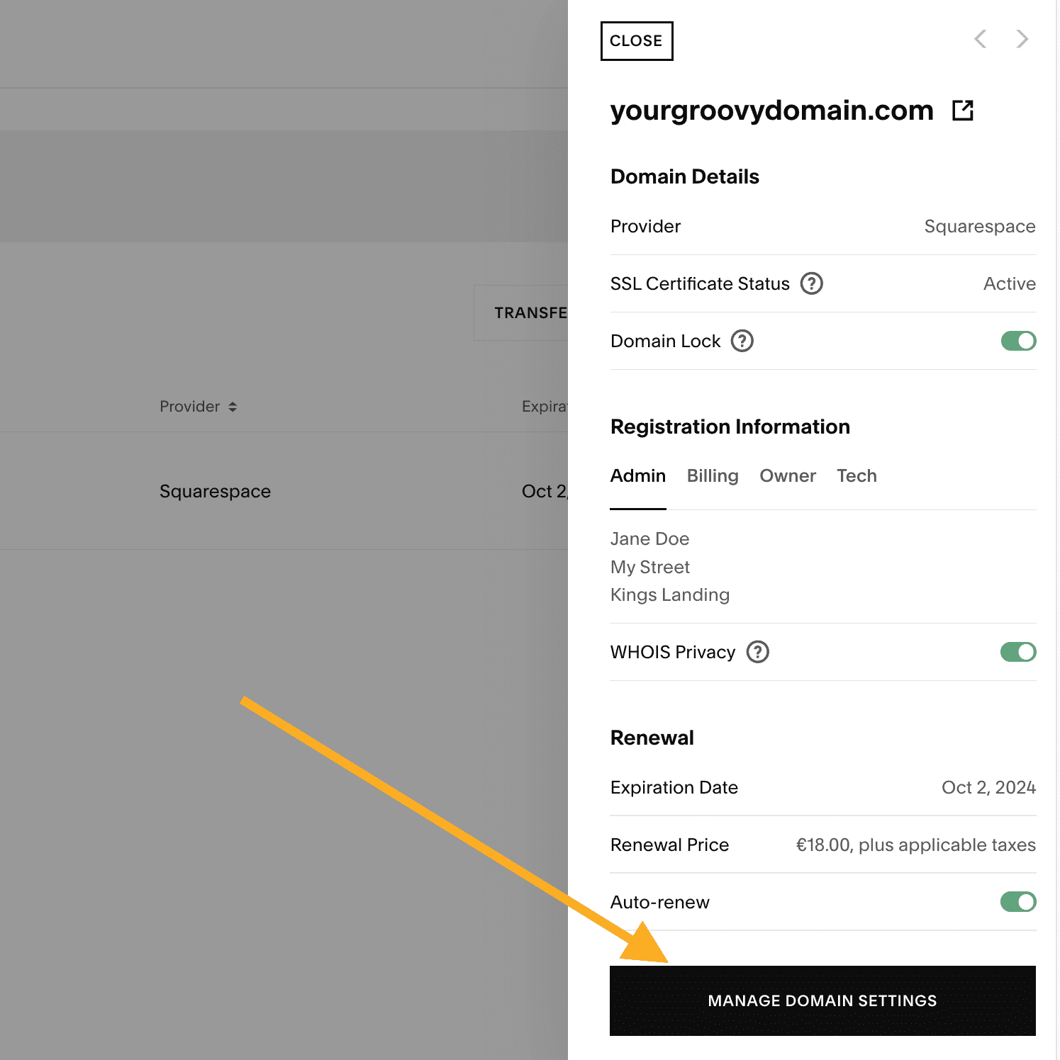
Task: Switch to the Billing contact tab
Action: (x=713, y=475)
